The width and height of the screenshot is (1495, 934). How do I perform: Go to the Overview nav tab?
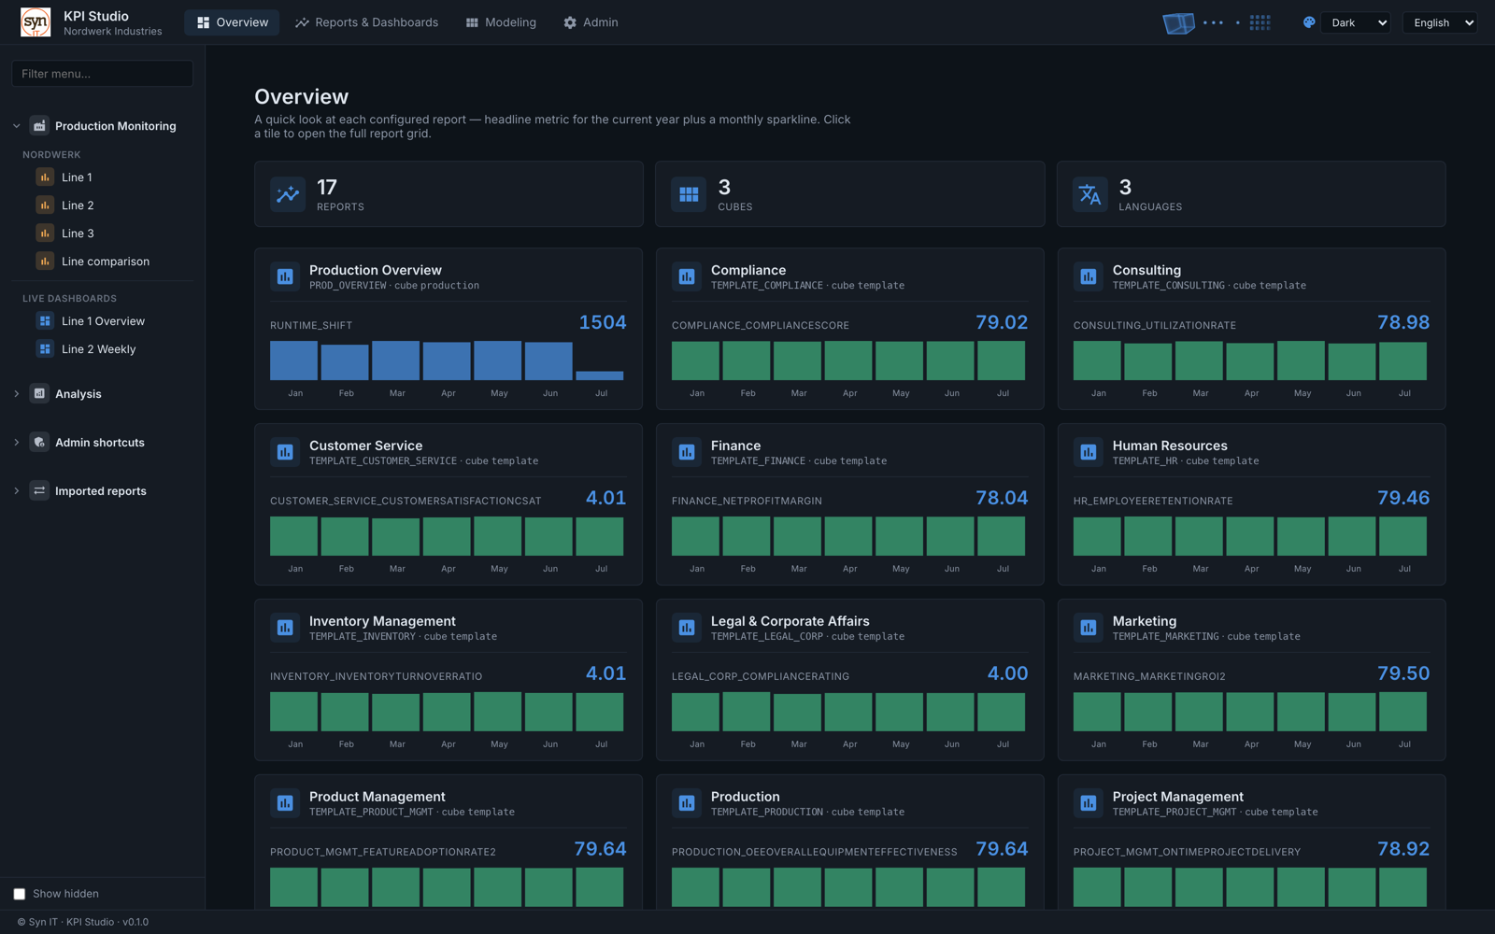pos(232,22)
